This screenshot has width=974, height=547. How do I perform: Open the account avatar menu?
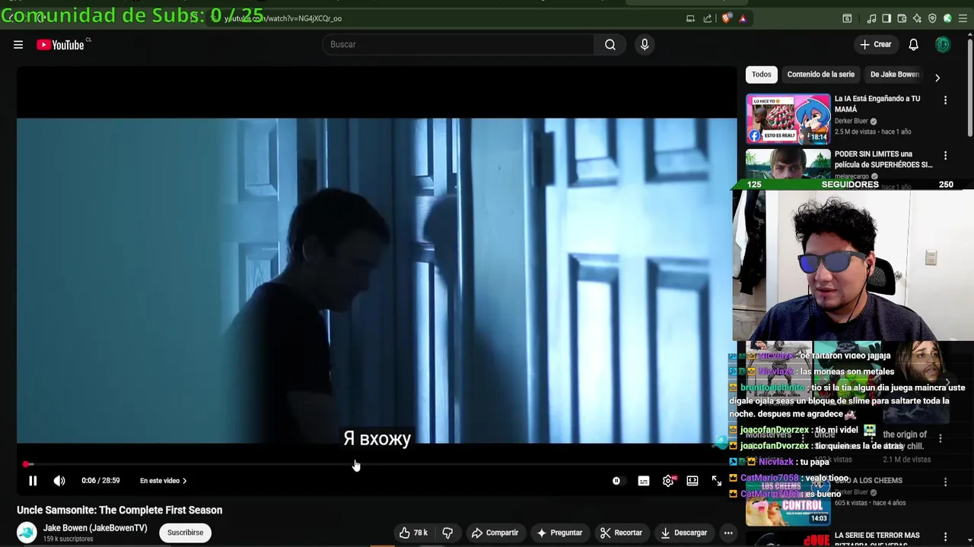943,45
